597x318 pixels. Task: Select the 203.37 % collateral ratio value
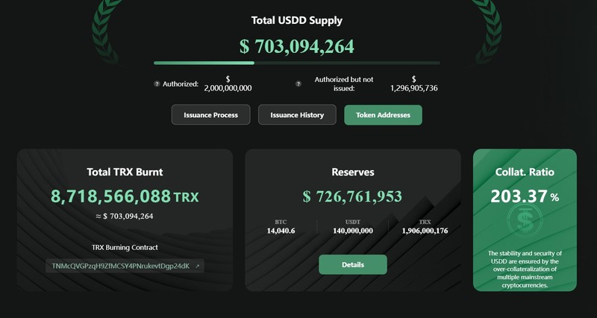point(525,196)
